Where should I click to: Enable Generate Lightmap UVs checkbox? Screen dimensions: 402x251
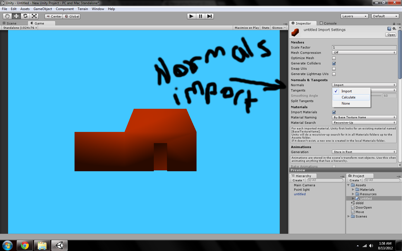click(x=334, y=74)
